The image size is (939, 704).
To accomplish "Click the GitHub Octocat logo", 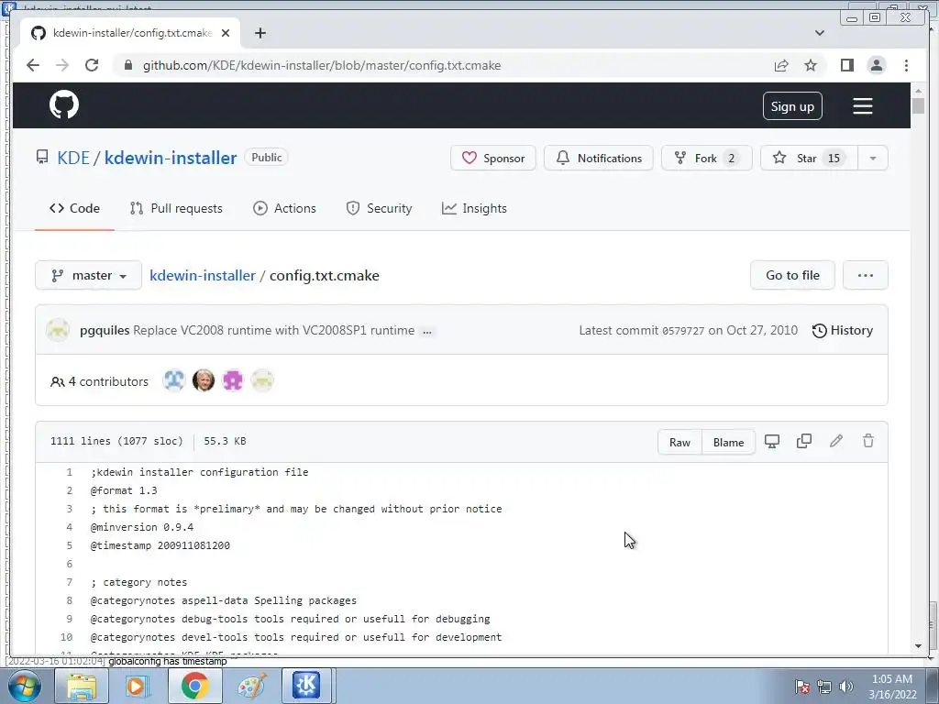I will (64, 104).
